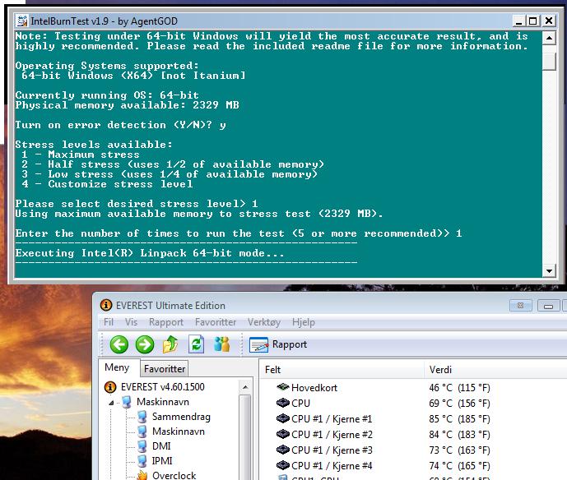Select Overclock in the tree
567x480 pixels.
click(x=174, y=475)
